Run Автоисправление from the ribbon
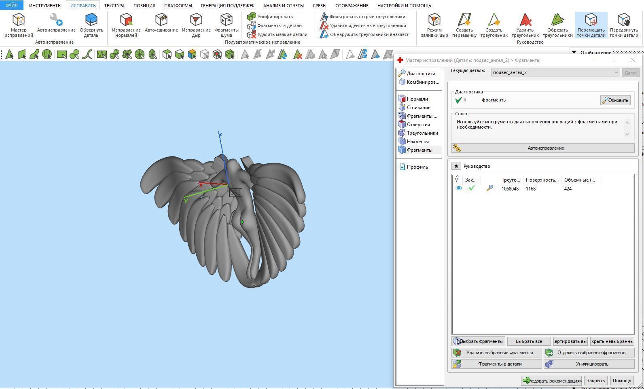Viewport: 644px width, 389px height. 56,23
